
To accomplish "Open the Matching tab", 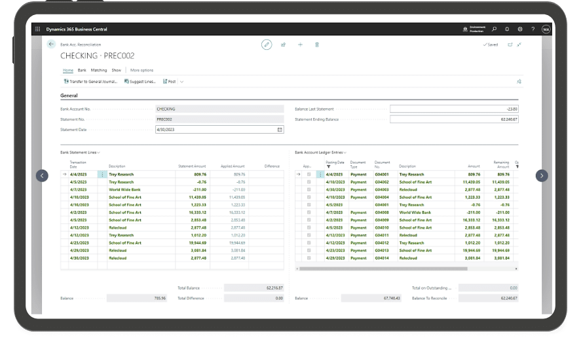I will 99,70.
